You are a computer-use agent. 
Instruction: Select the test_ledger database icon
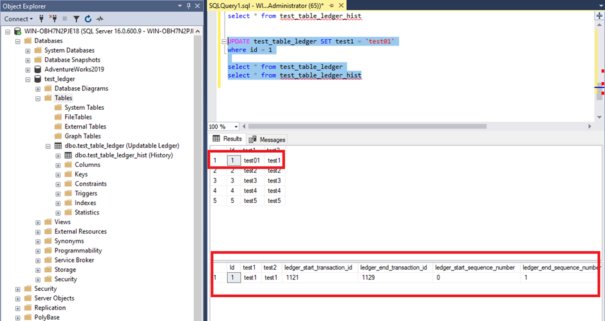click(x=37, y=79)
